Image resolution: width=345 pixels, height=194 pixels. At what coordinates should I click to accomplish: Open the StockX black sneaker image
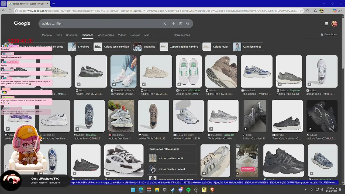pyautogui.click(x=284, y=161)
